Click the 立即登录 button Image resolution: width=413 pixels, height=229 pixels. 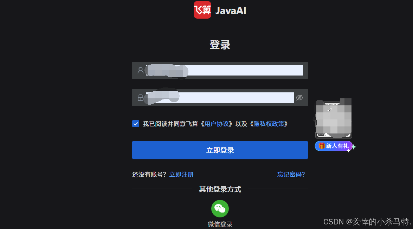point(220,150)
